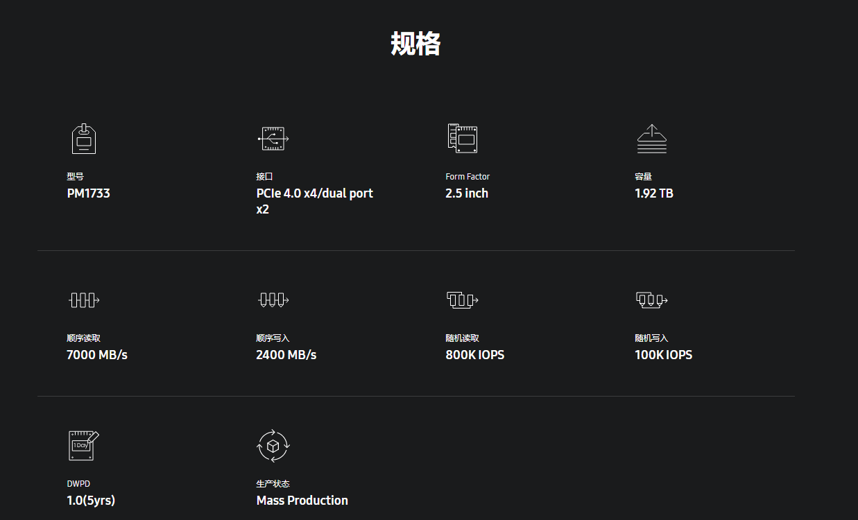Select the 随机读取 label

463,338
